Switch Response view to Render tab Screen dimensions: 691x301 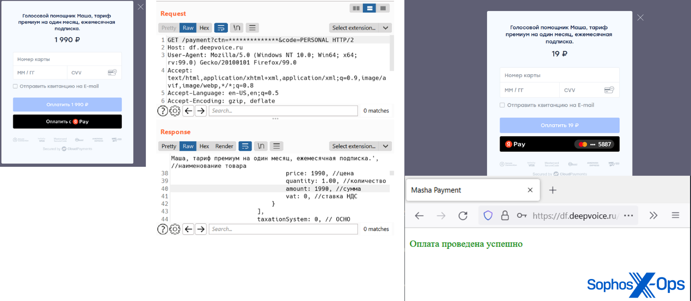(x=224, y=146)
